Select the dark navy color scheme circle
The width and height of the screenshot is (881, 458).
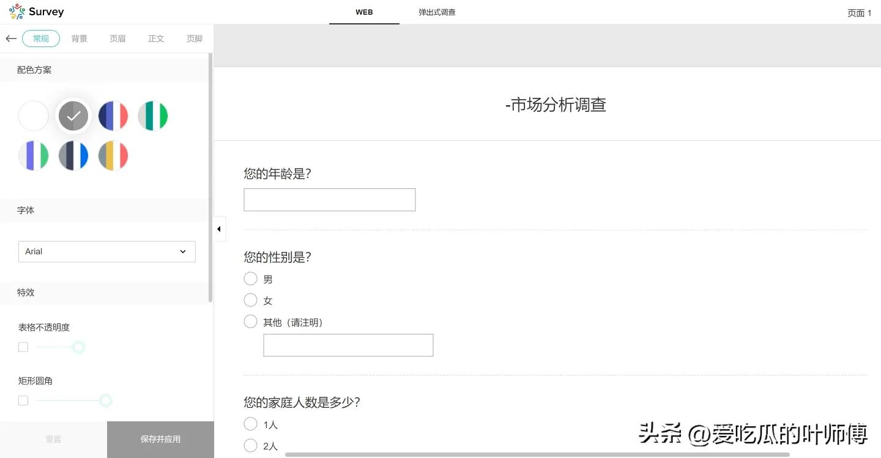coord(73,155)
